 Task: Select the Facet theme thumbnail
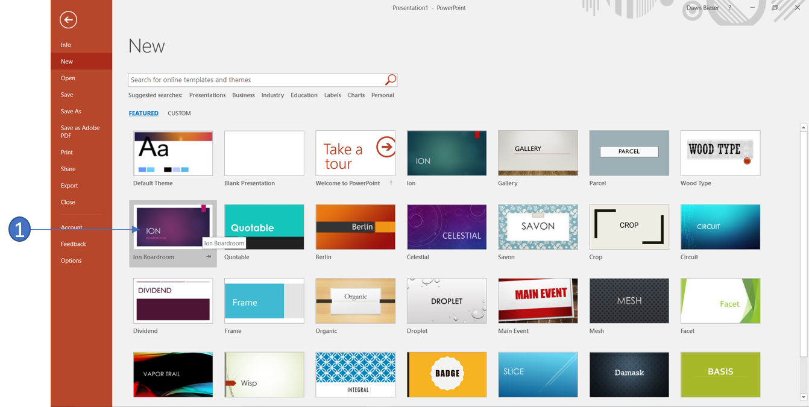click(720, 301)
